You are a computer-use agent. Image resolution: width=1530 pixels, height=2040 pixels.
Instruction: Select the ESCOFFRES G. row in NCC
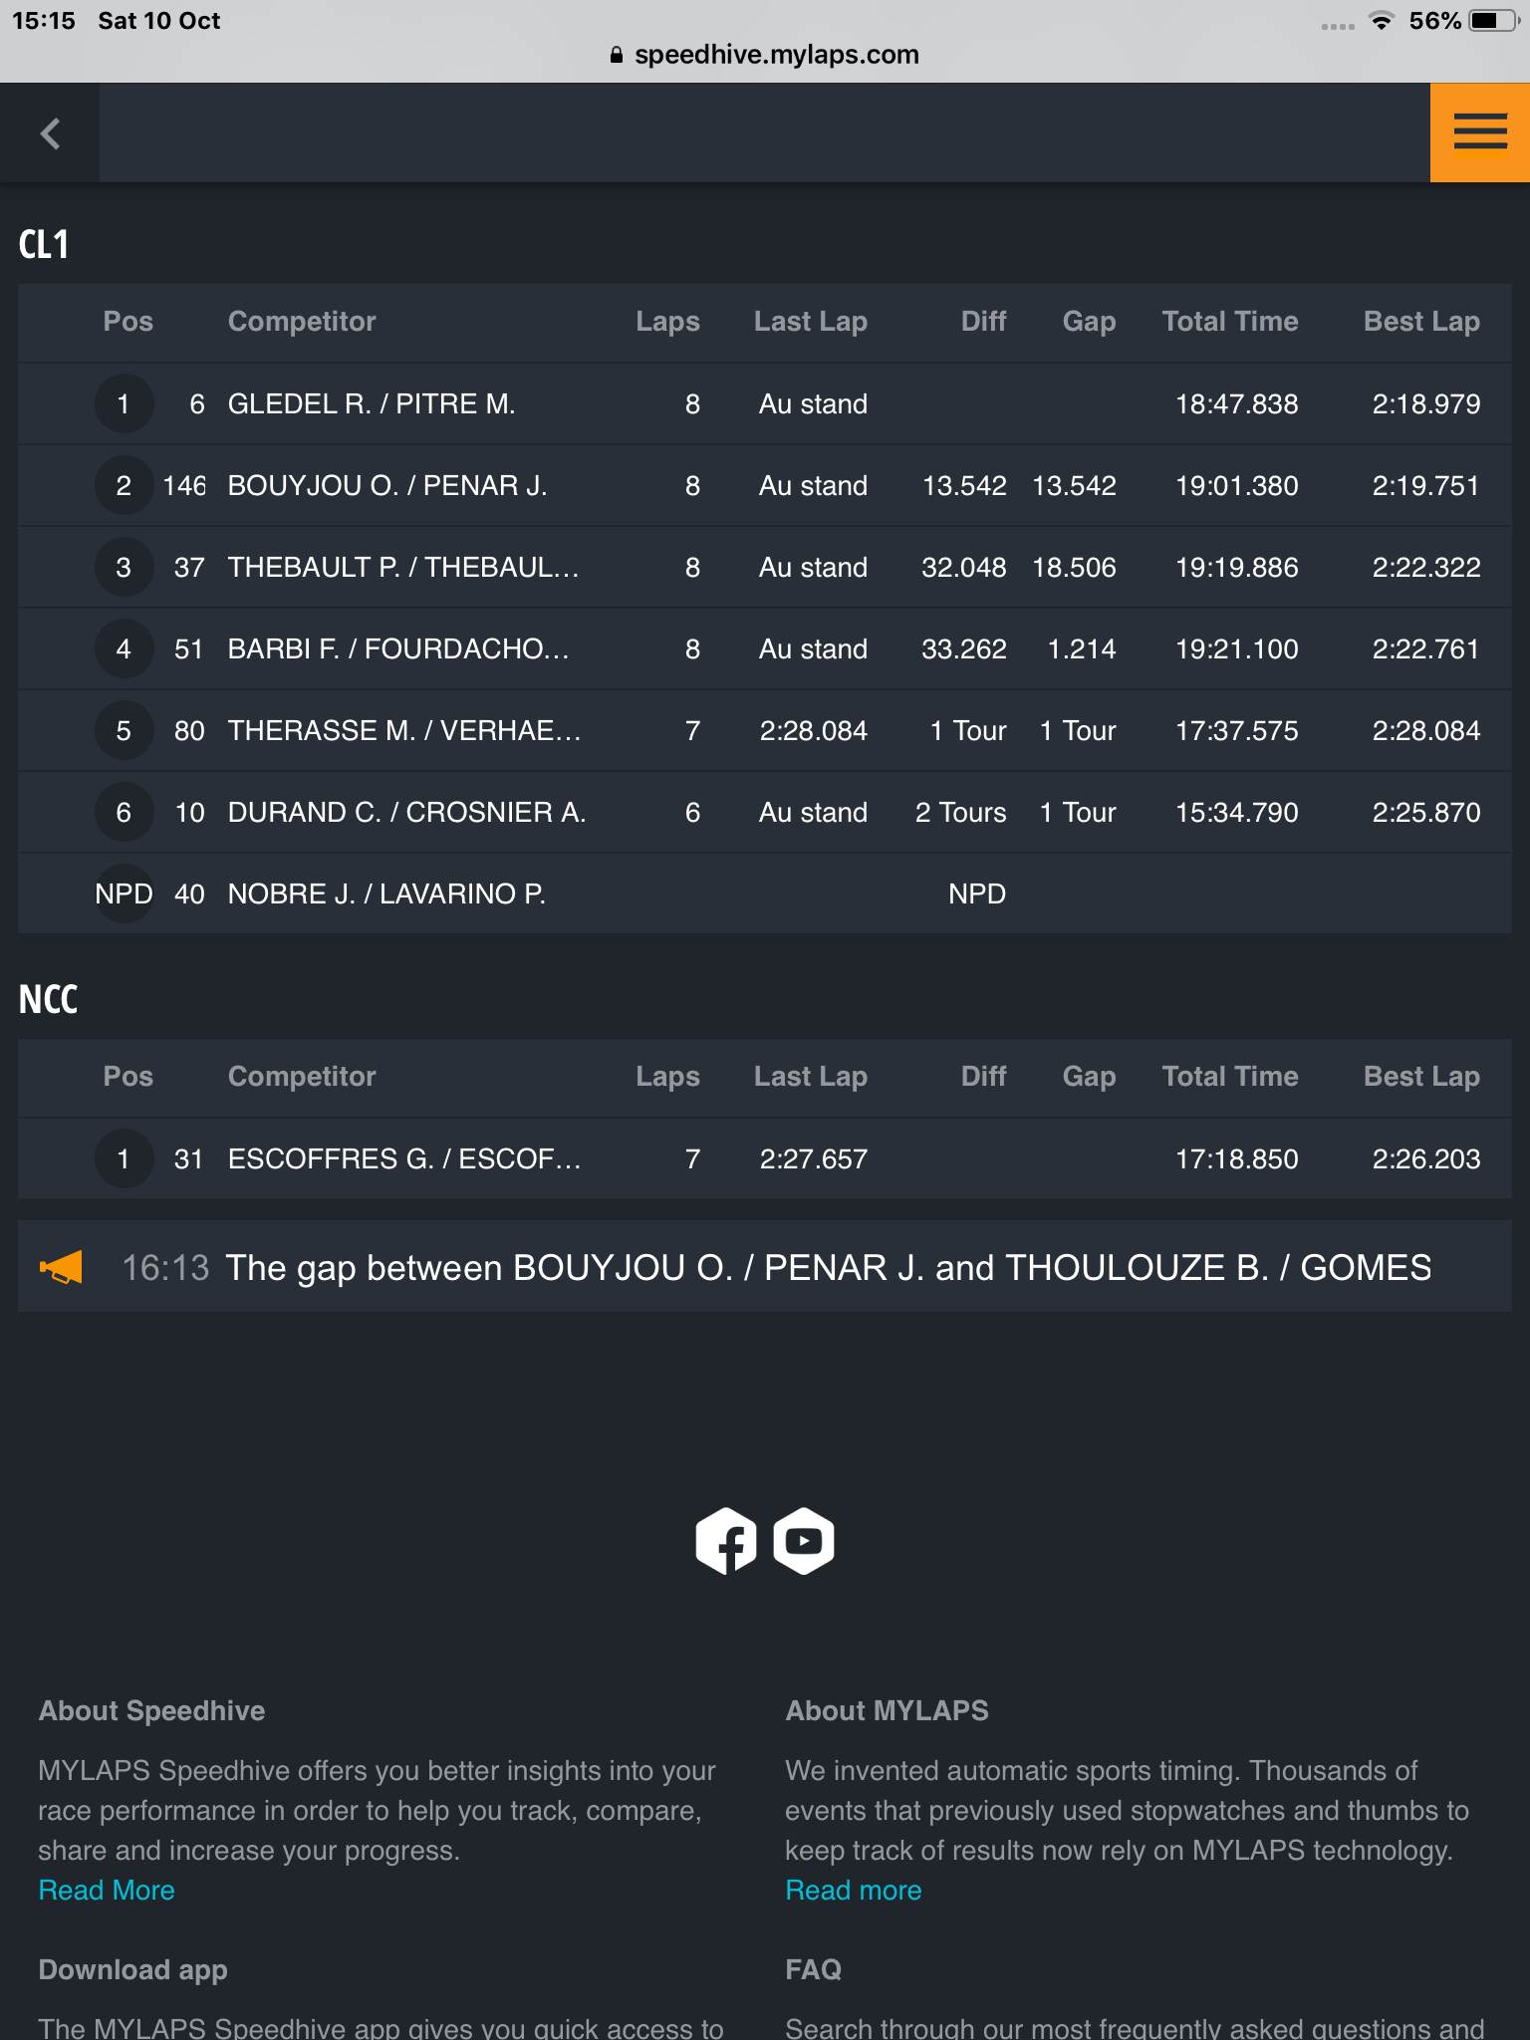[x=765, y=1158]
